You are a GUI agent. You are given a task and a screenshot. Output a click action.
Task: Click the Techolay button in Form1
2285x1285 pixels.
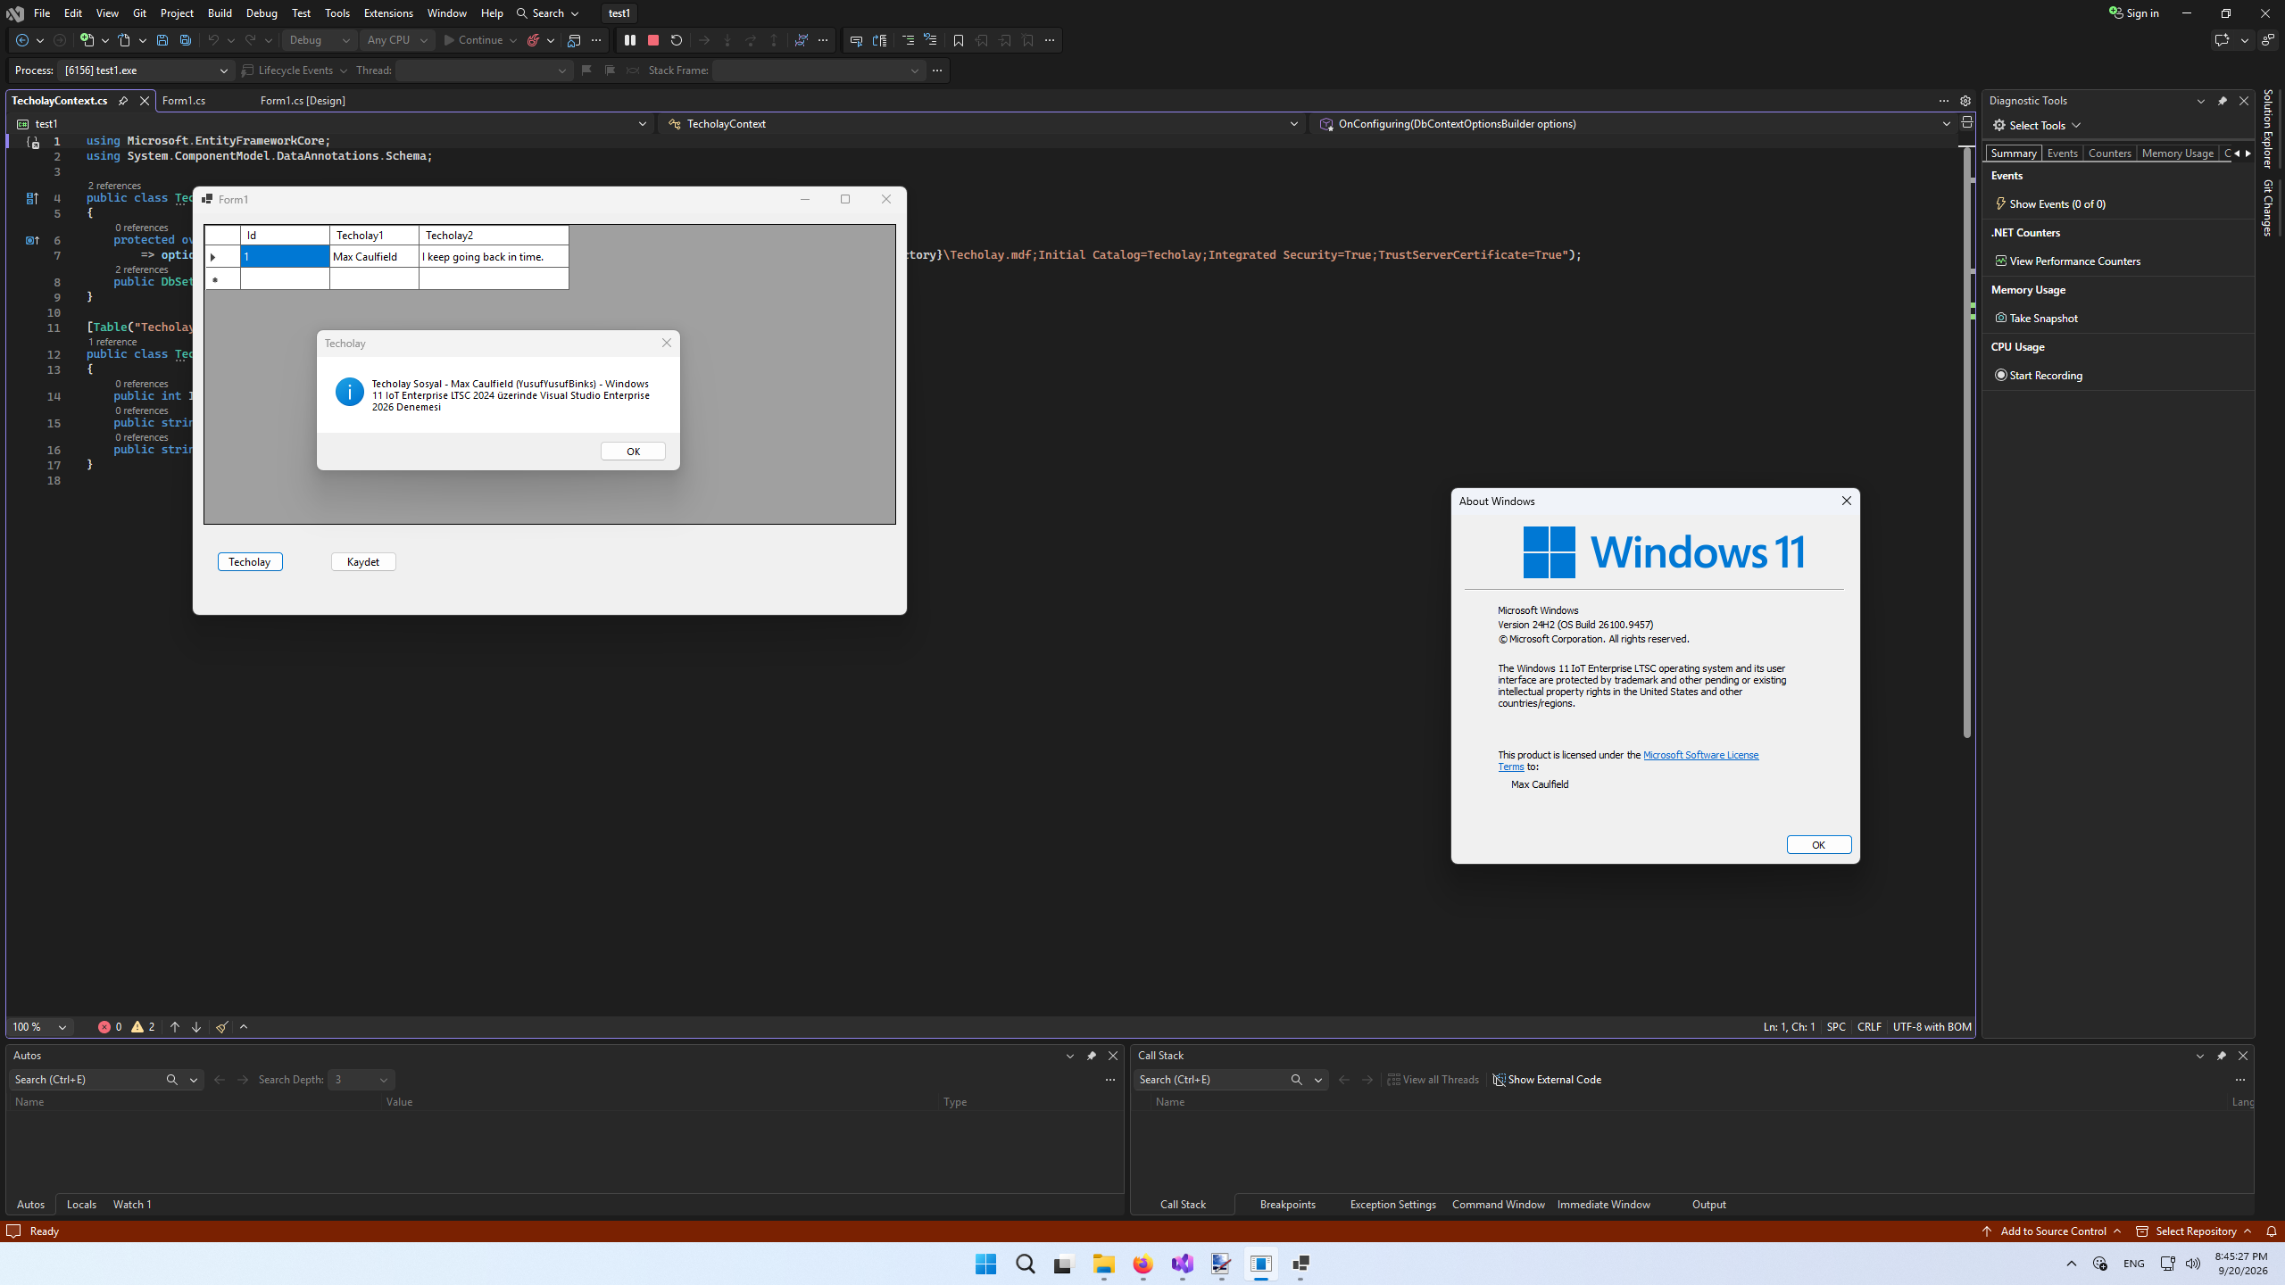click(x=250, y=562)
